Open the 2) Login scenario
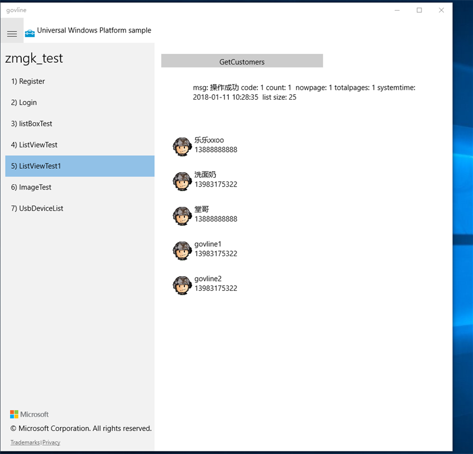This screenshot has width=473, height=454. [80, 103]
